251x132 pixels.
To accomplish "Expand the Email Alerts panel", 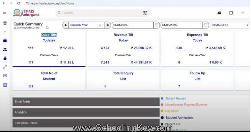I will [x=86, y=101].
